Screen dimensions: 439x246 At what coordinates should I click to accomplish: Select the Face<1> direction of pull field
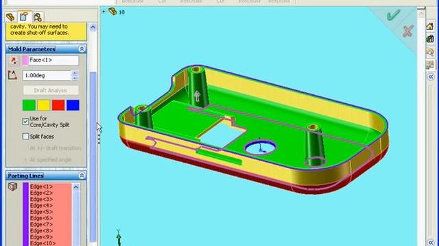pos(54,60)
